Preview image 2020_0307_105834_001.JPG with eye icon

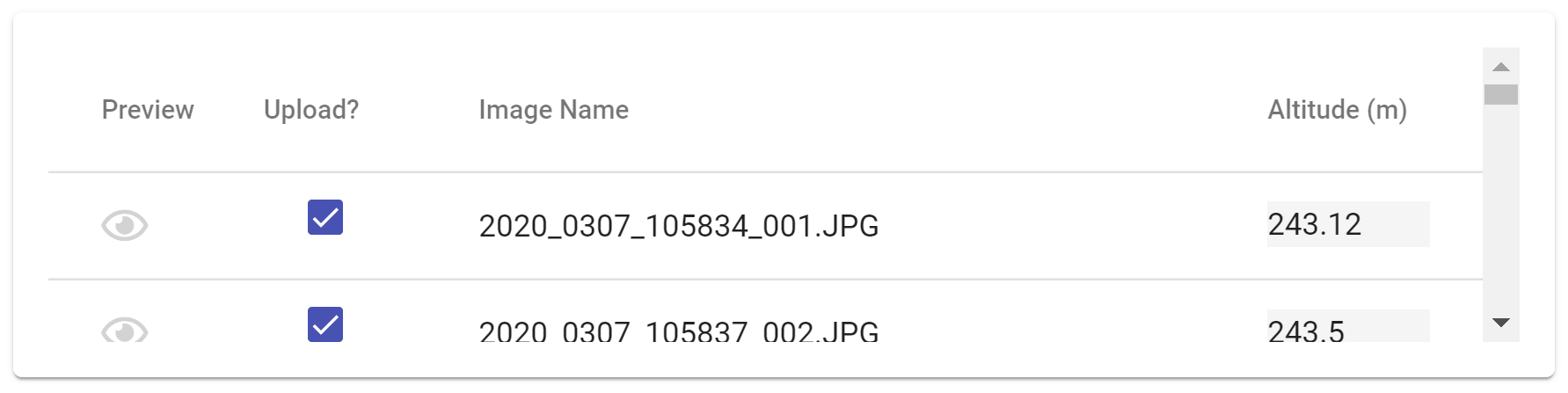[x=124, y=226]
